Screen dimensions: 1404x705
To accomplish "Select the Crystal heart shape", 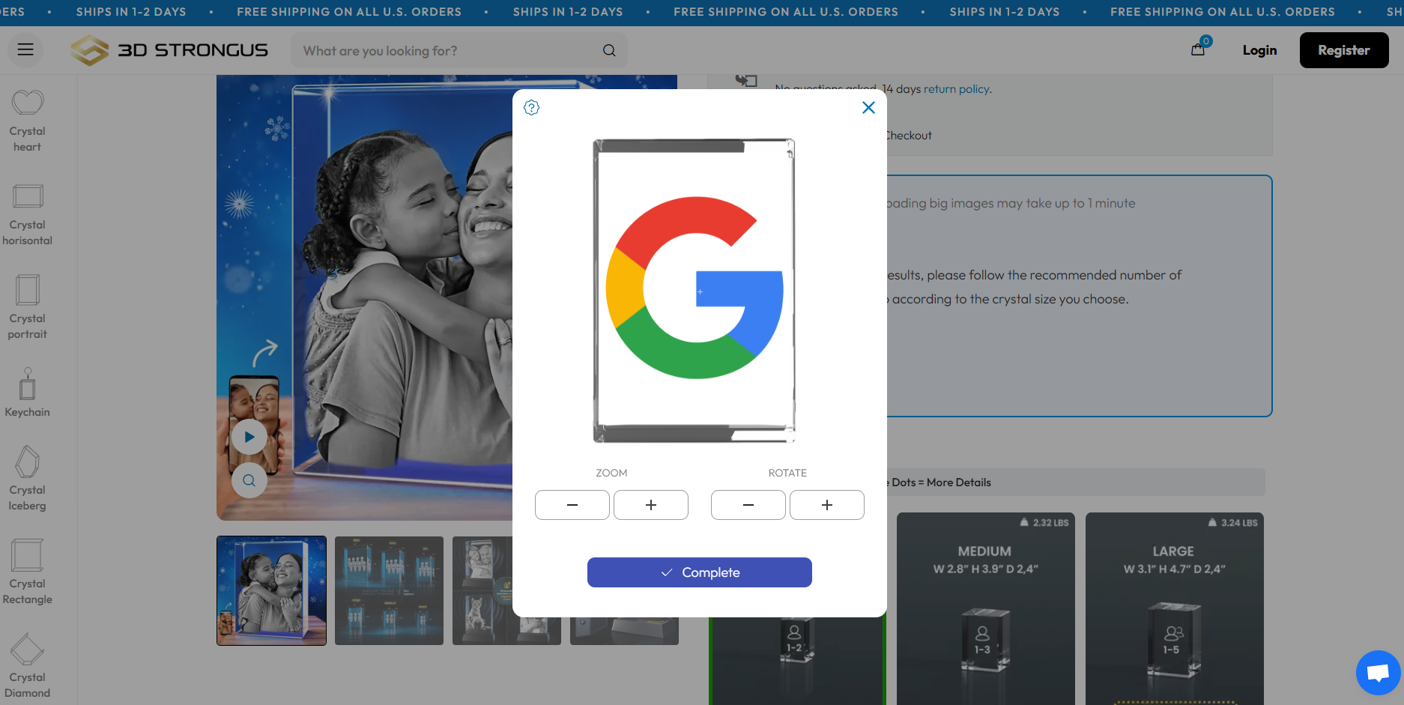I will (x=27, y=120).
